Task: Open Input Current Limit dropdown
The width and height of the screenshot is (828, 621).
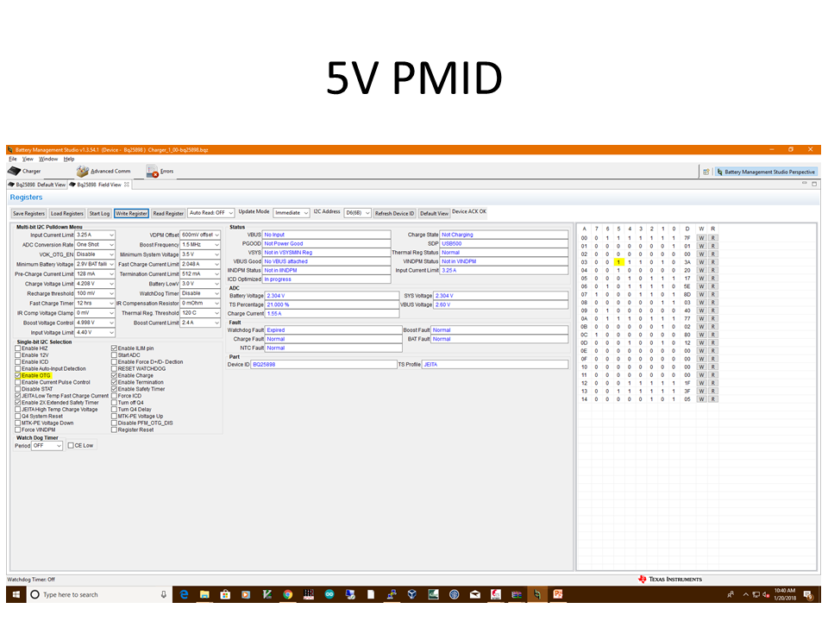Action: (x=111, y=235)
